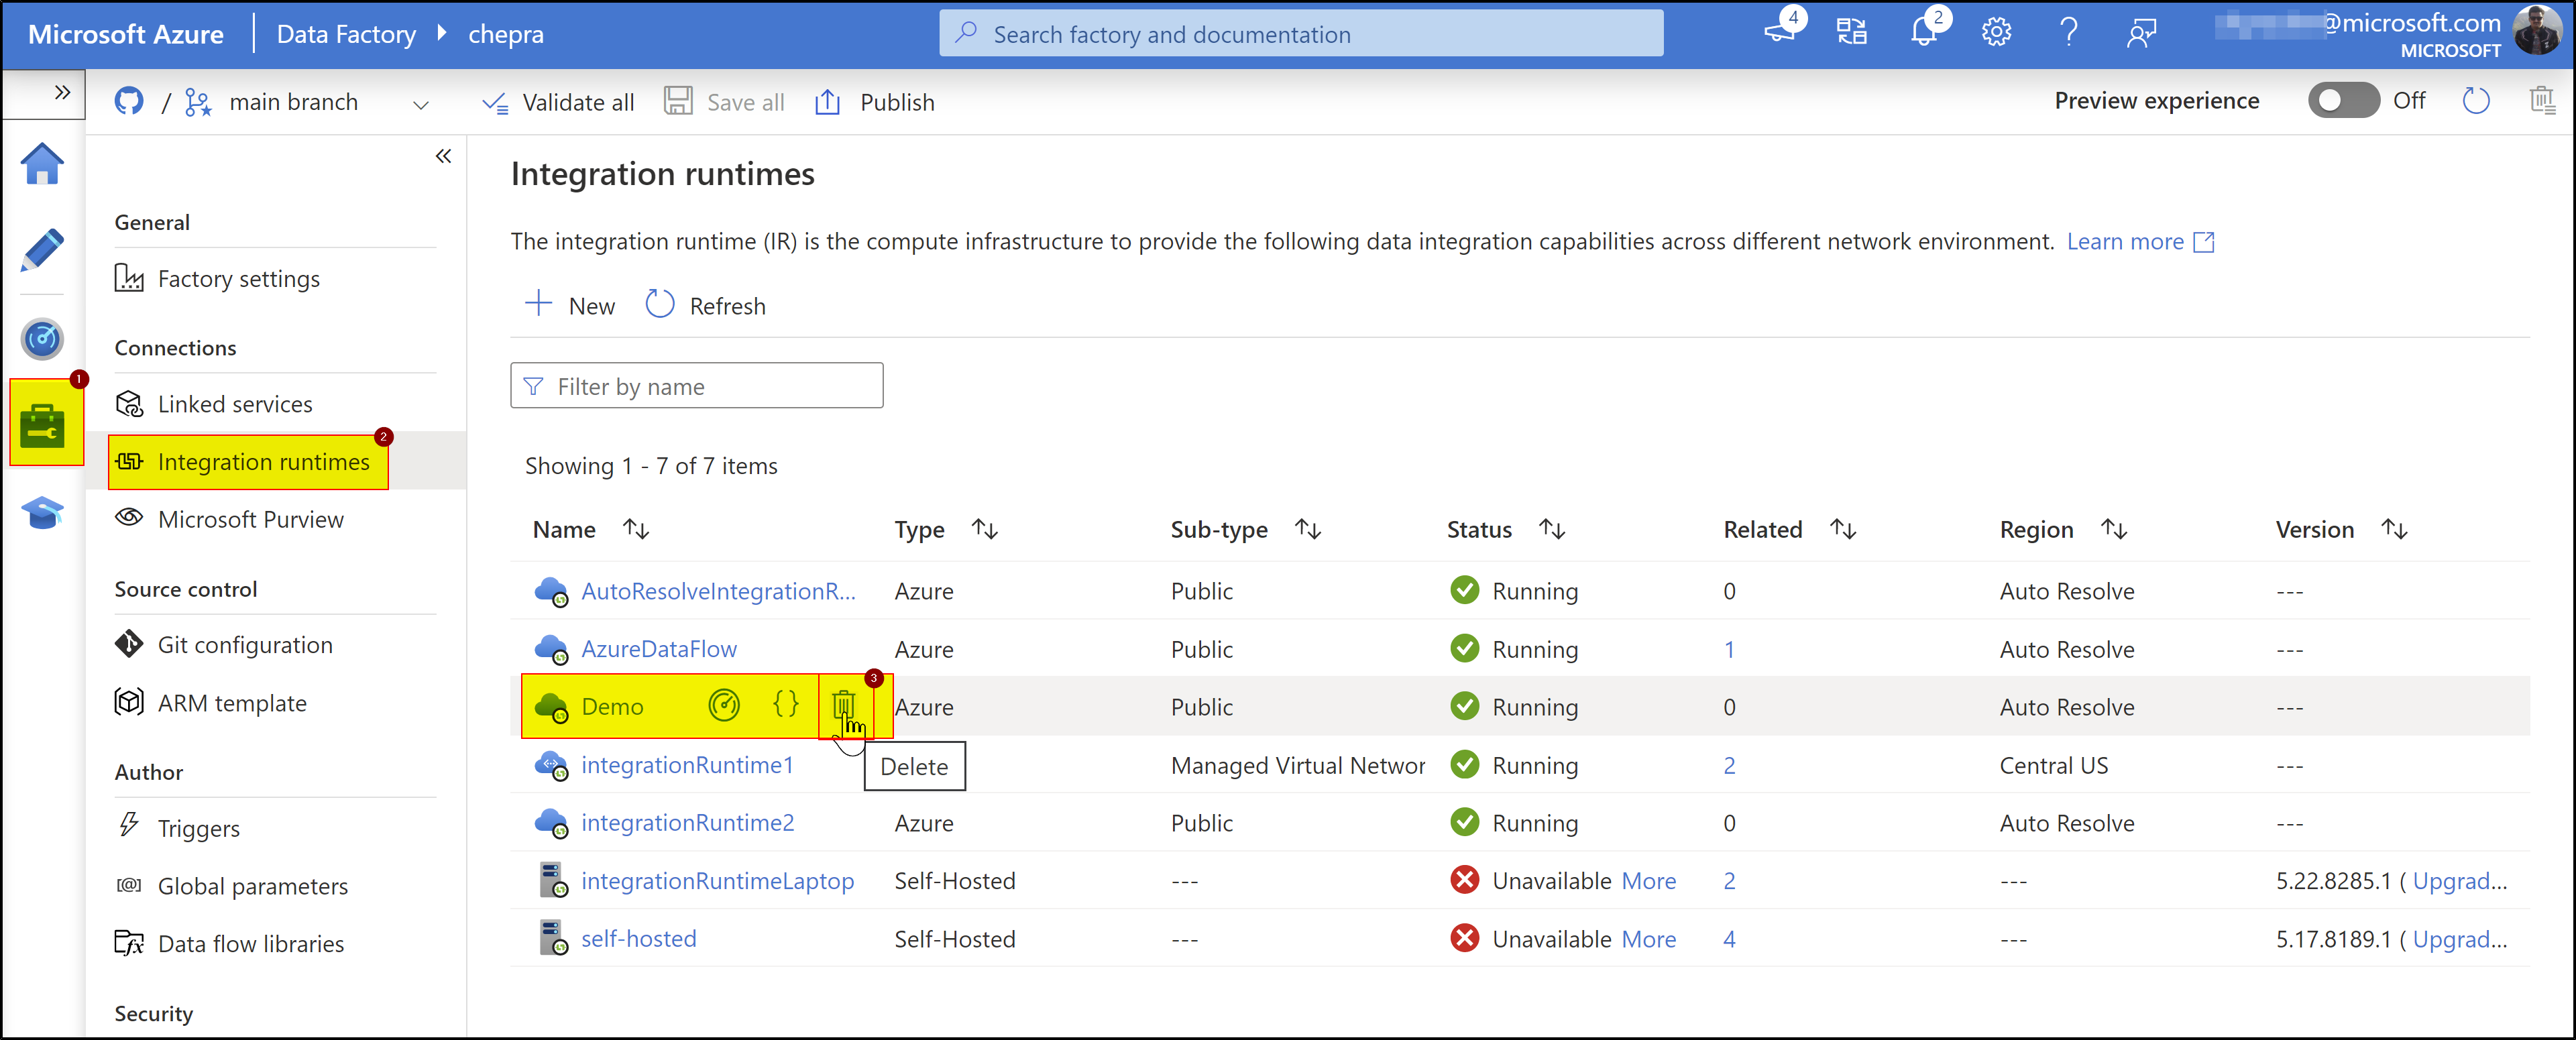Viewport: 2576px width, 1040px height.
Task: Open Data flow libraries
Action: pyautogui.click(x=230, y=943)
